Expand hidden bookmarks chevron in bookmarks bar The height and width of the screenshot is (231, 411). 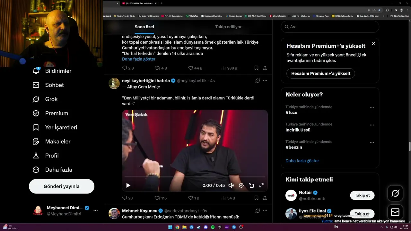point(383,16)
